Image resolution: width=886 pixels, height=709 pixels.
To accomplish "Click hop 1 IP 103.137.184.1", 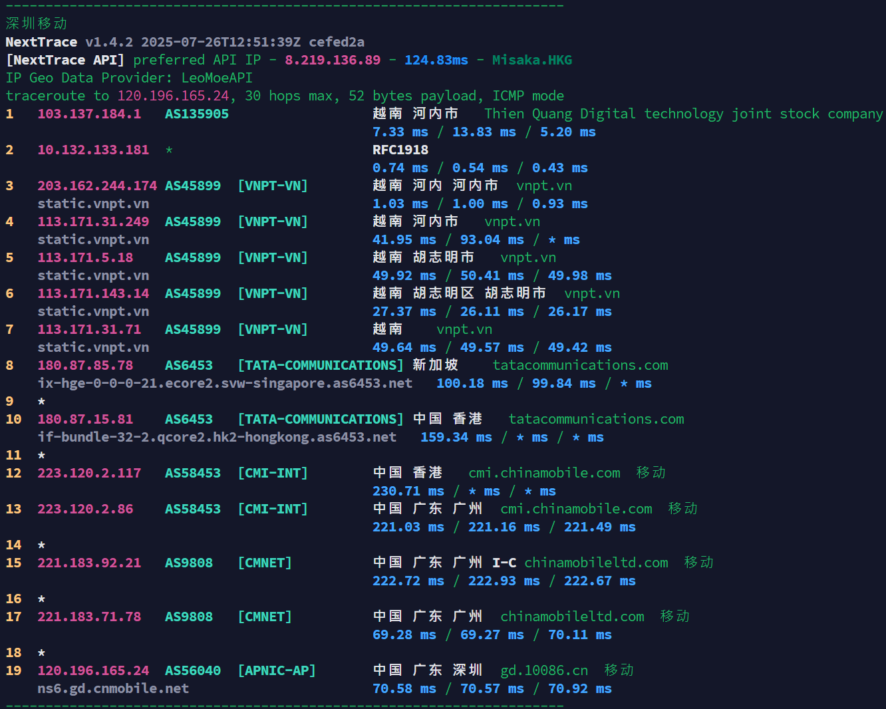I will [89, 114].
